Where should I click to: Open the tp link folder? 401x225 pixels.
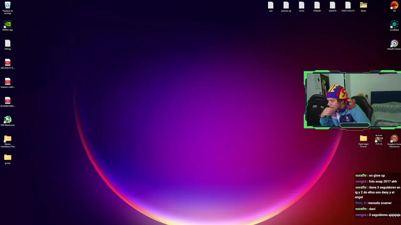[8, 159]
